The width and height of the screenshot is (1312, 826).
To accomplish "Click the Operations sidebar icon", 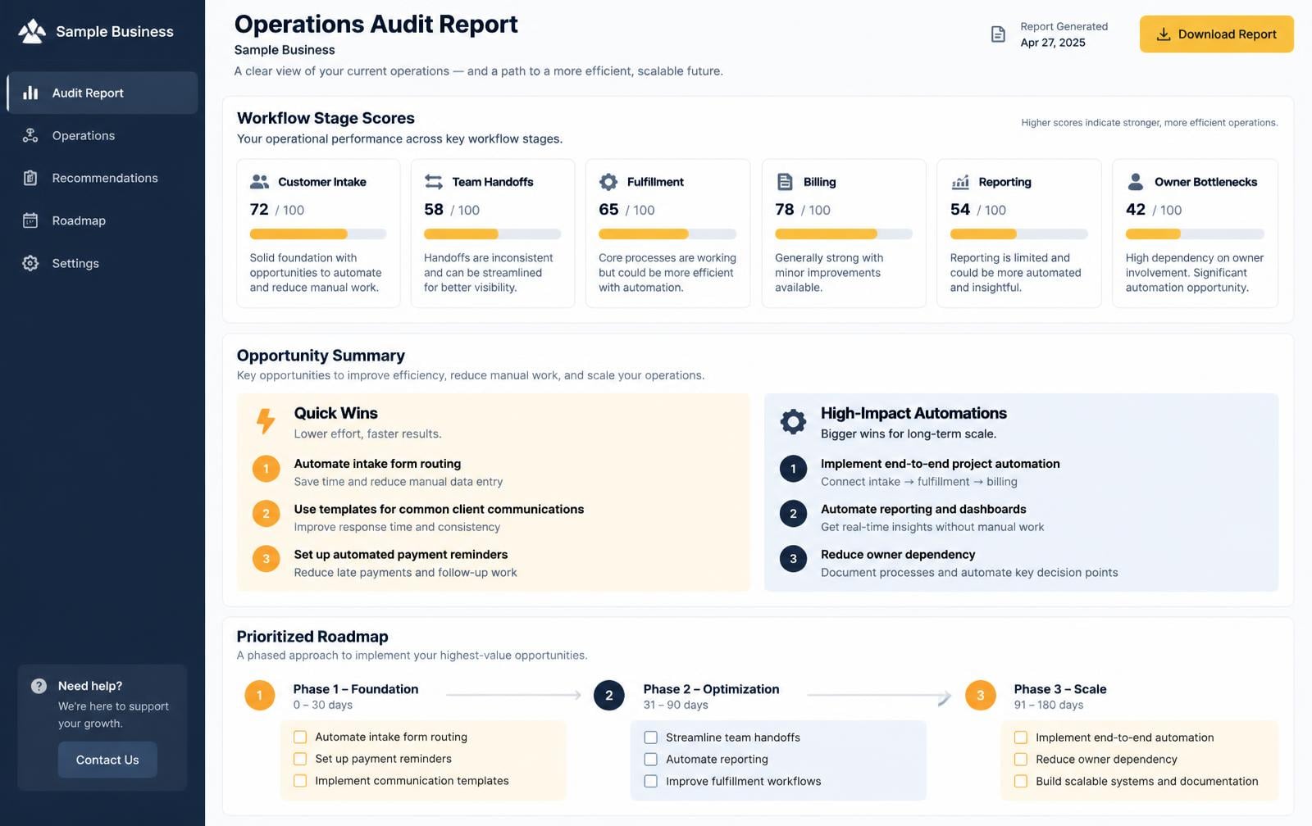I will pos(30,135).
